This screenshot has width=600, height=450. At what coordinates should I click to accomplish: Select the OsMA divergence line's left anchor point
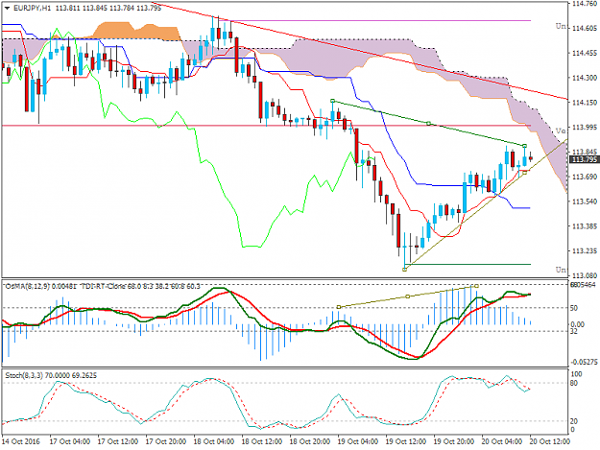tap(339, 307)
